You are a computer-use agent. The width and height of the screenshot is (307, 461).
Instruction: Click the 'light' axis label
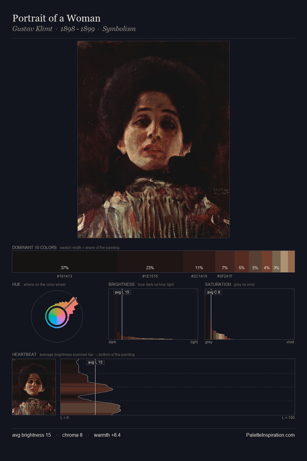pos(194,342)
